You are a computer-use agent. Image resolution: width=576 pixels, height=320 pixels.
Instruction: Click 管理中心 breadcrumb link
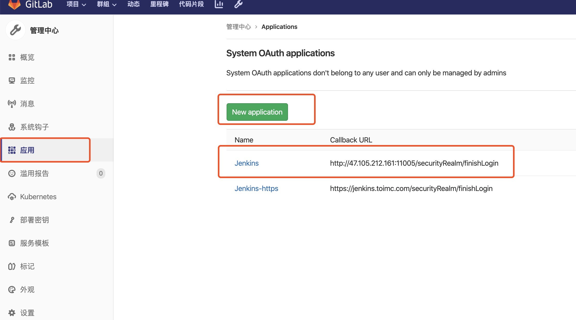[x=238, y=27]
